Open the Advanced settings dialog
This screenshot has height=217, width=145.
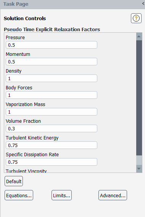[113, 195]
